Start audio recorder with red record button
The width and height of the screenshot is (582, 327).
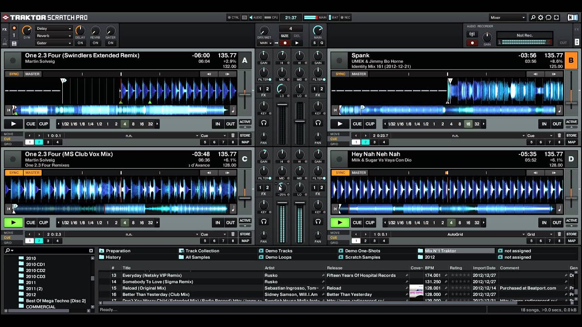[472, 43]
